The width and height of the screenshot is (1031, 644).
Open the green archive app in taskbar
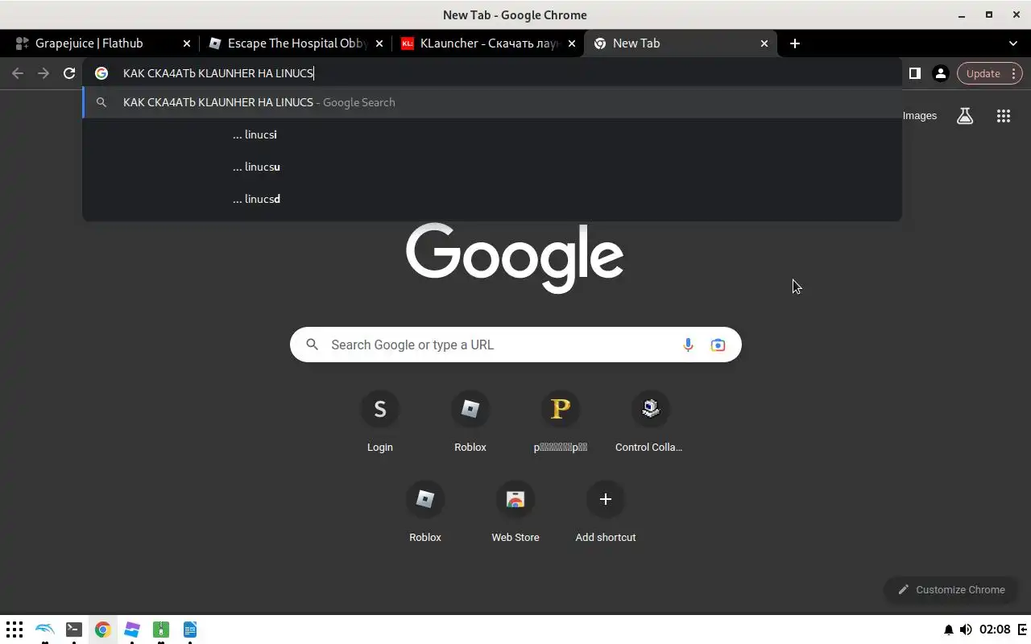(161, 630)
